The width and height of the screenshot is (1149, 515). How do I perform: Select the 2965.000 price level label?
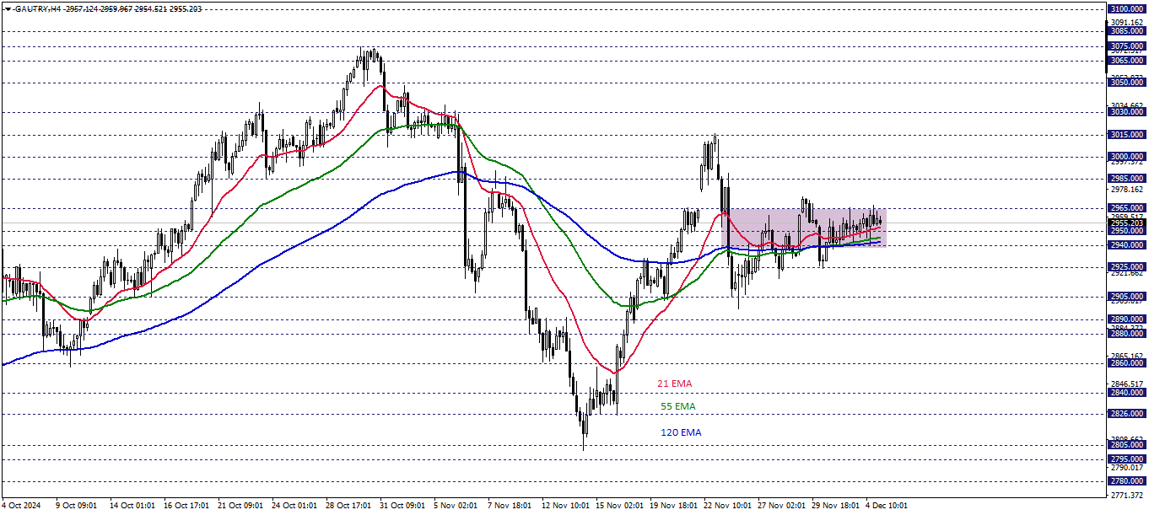click(x=1126, y=208)
